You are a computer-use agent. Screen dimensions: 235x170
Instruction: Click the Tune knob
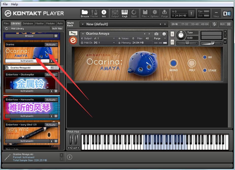click(x=181, y=35)
